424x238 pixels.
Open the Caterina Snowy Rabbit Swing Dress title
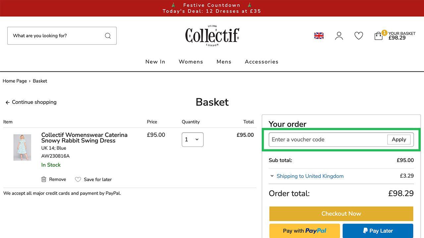(84, 138)
